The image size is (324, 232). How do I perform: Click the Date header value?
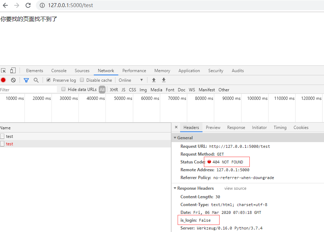[x=227, y=212]
